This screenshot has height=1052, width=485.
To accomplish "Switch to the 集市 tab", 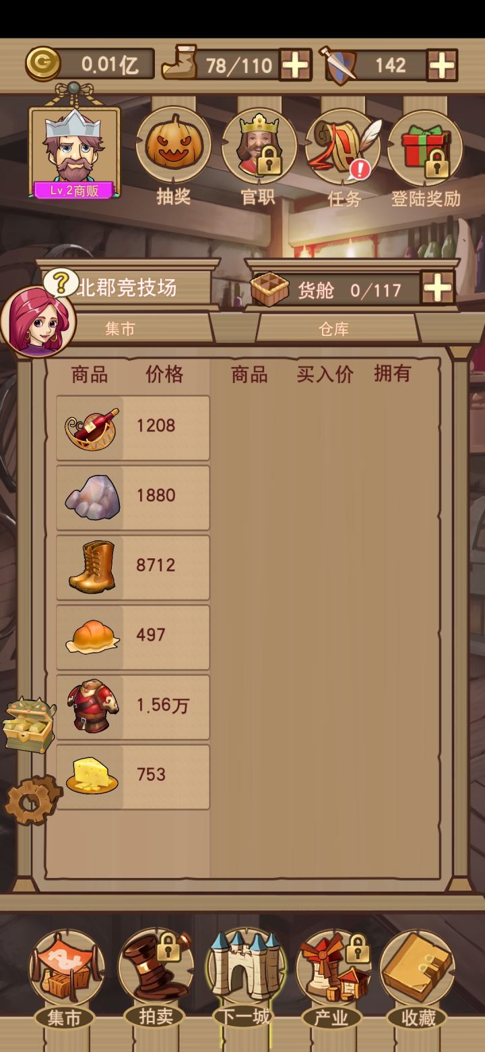I will [x=120, y=328].
